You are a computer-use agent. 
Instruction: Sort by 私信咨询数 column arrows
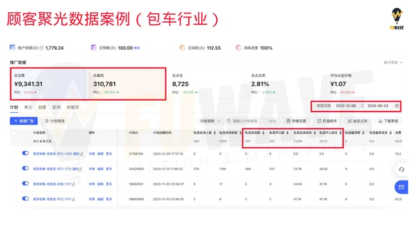click(263, 133)
